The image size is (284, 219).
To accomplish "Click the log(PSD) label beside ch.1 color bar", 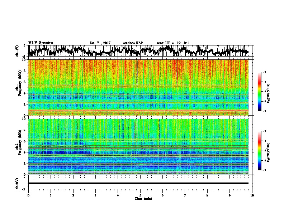I will (269, 93).
